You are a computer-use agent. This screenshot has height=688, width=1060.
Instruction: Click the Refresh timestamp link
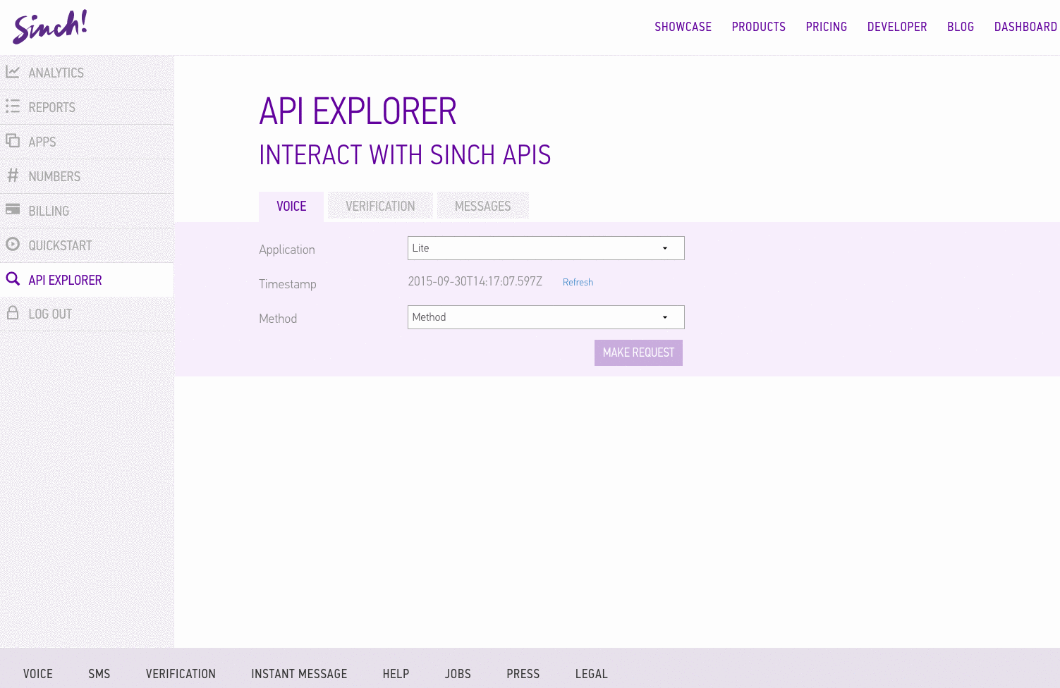pyautogui.click(x=578, y=282)
